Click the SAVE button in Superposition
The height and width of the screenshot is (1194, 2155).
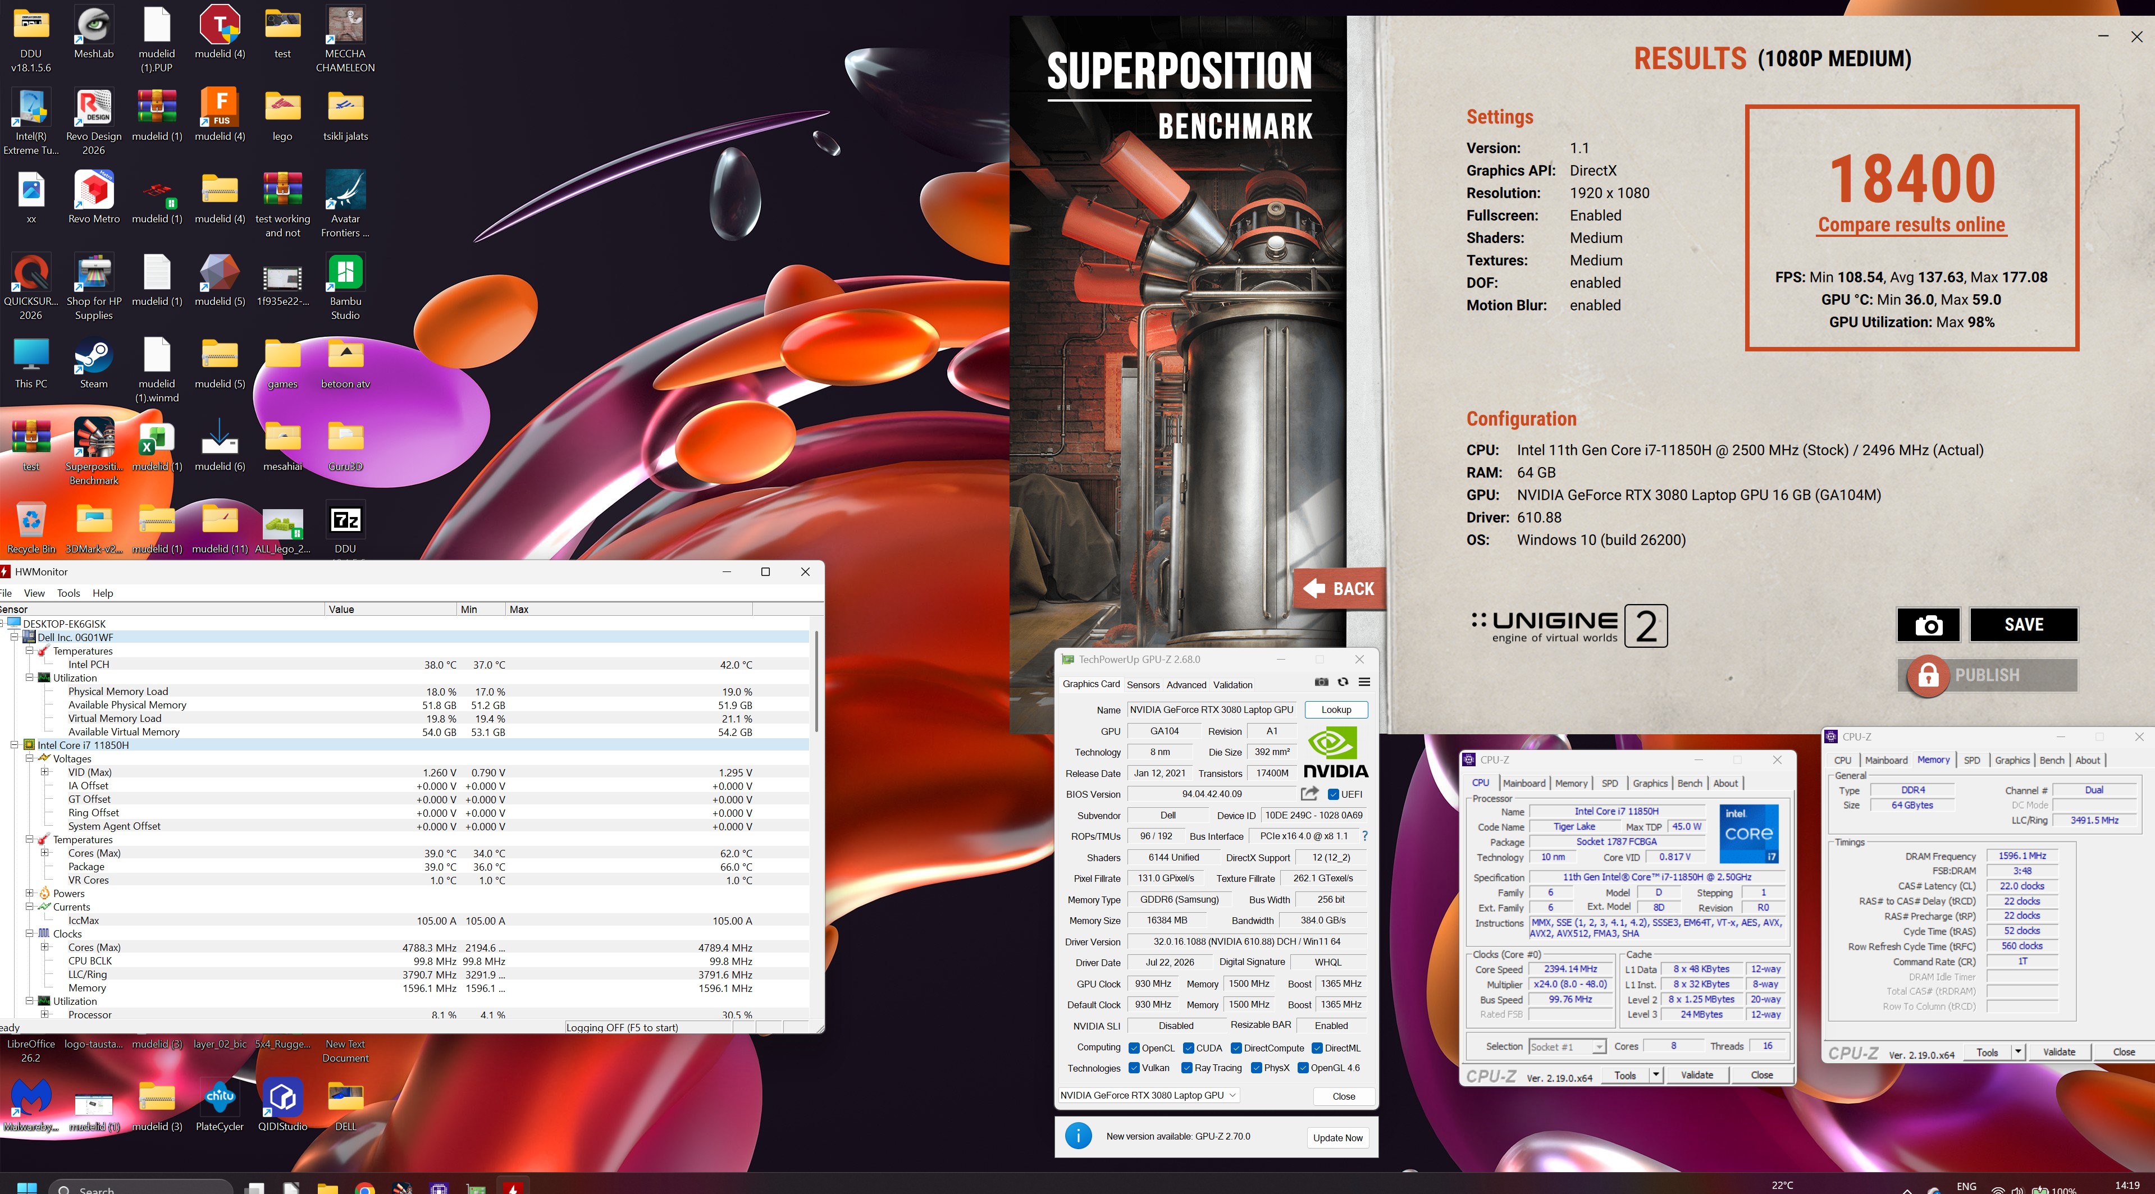coord(2024,625)
